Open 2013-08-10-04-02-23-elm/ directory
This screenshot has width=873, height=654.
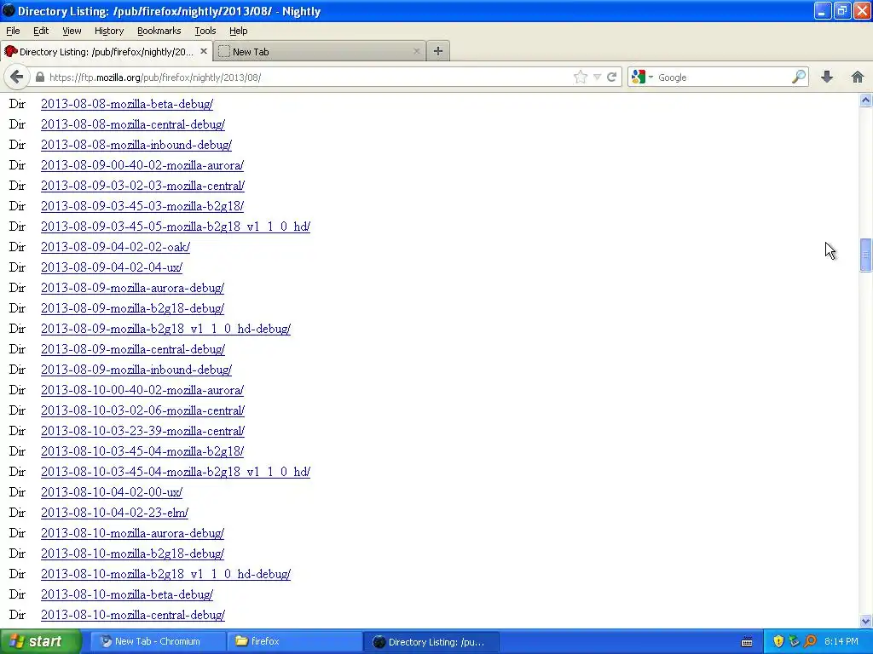pyautogui.click(x=115, y=513)
